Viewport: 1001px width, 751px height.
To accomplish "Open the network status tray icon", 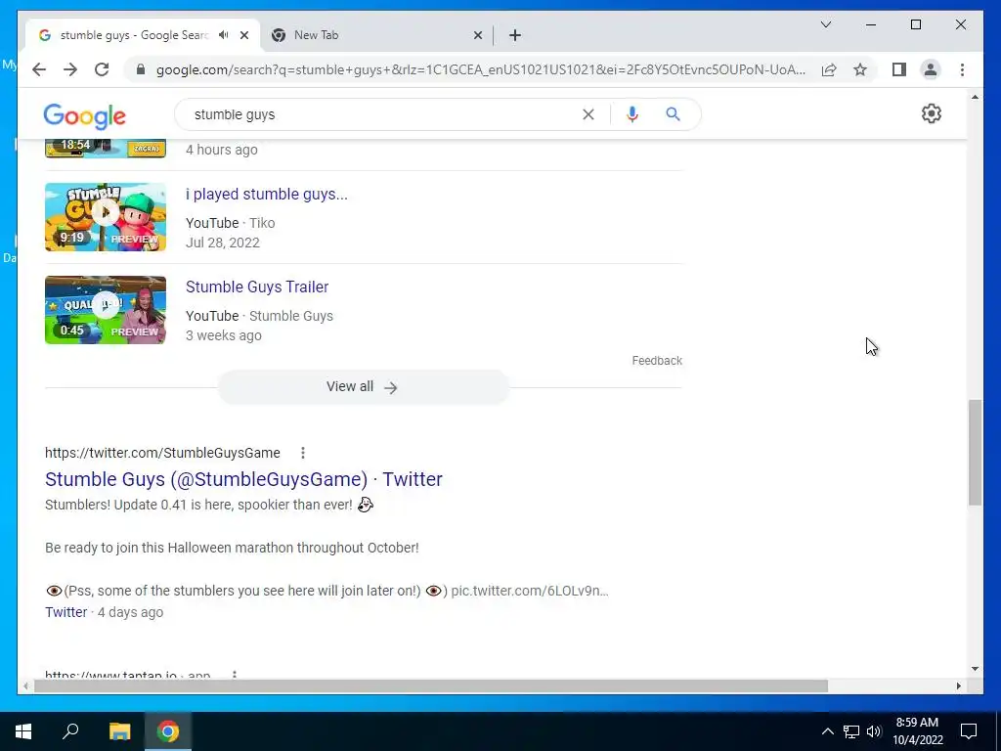I will [x=851, y=731].
